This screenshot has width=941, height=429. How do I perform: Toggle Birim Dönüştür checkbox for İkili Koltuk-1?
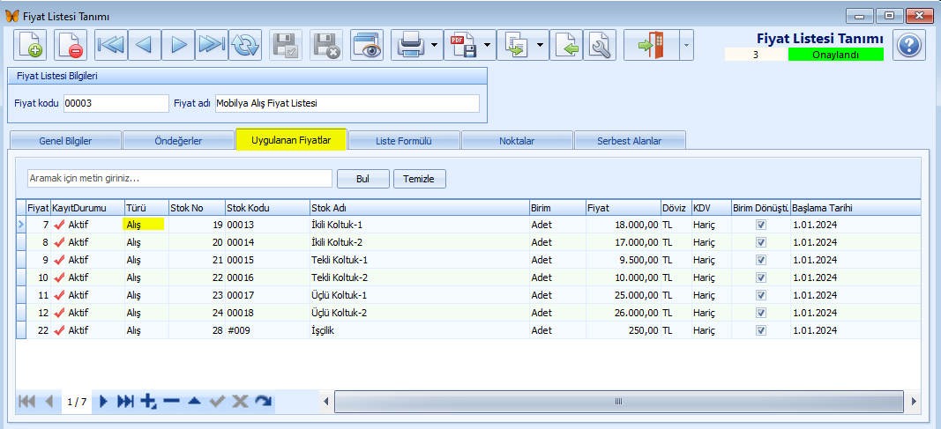[761, 225]
